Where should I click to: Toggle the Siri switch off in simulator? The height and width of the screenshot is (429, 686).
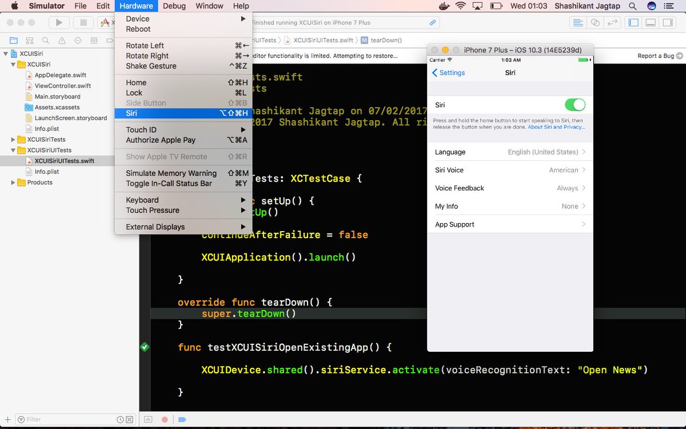click(x=575, y=105)
